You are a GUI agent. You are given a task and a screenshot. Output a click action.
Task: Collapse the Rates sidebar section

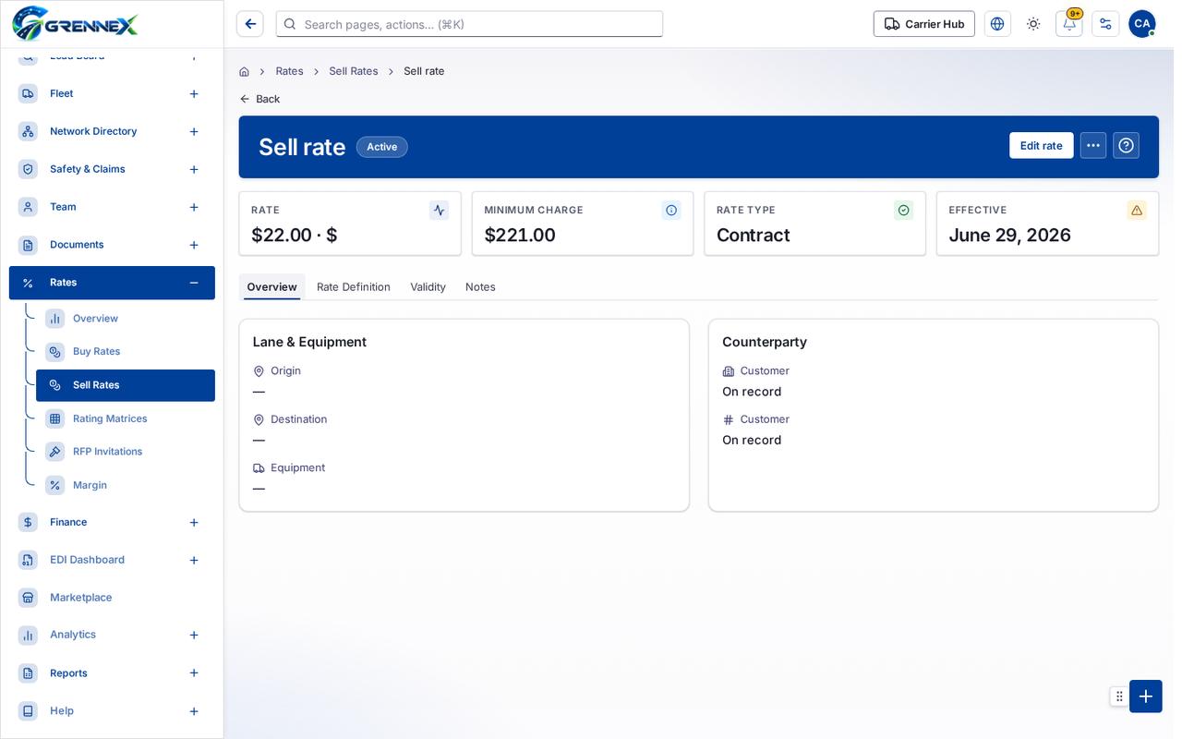click(194, 283)
